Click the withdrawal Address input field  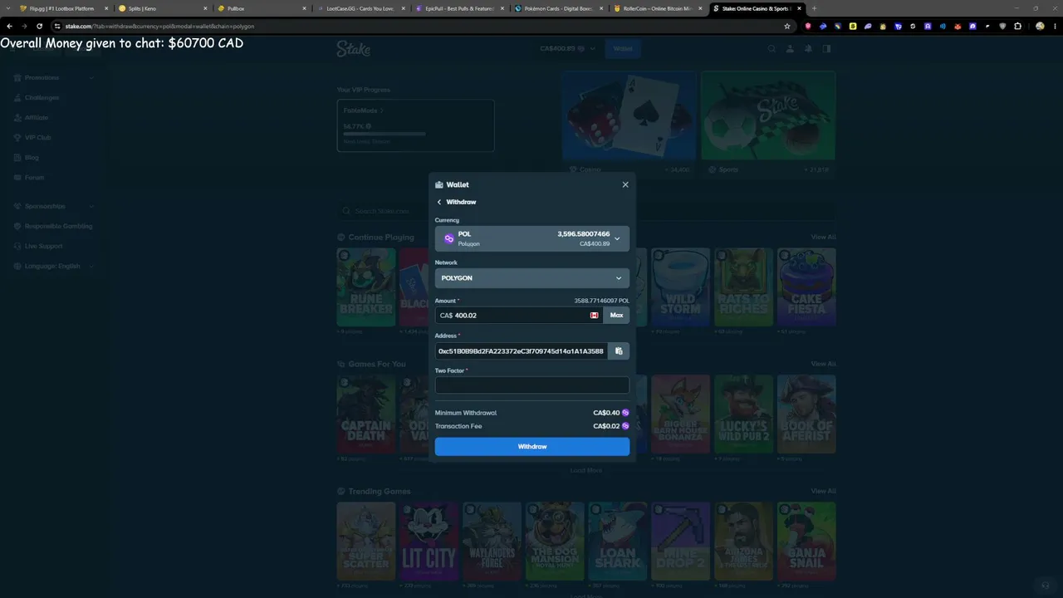[x=522, y=351]
